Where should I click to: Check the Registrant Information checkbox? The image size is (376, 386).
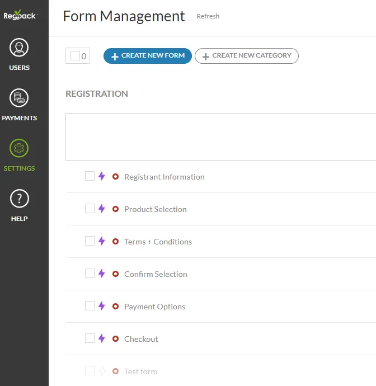pos(90,176)
